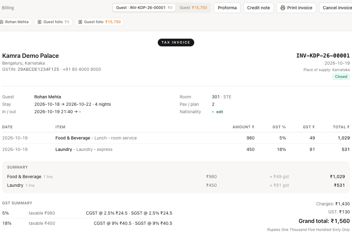Click the 18% GST rate in Laundry row
Screen dimensions: 352x235
[281, 150]
